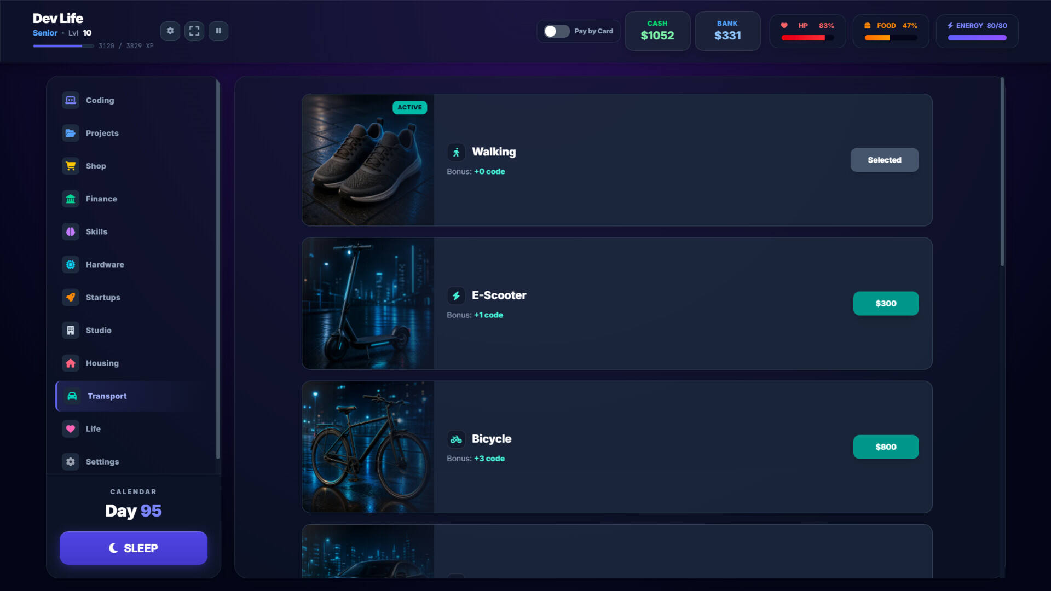Click the Projects folder icon
The image size is (1051, 591).
(71, 133)
